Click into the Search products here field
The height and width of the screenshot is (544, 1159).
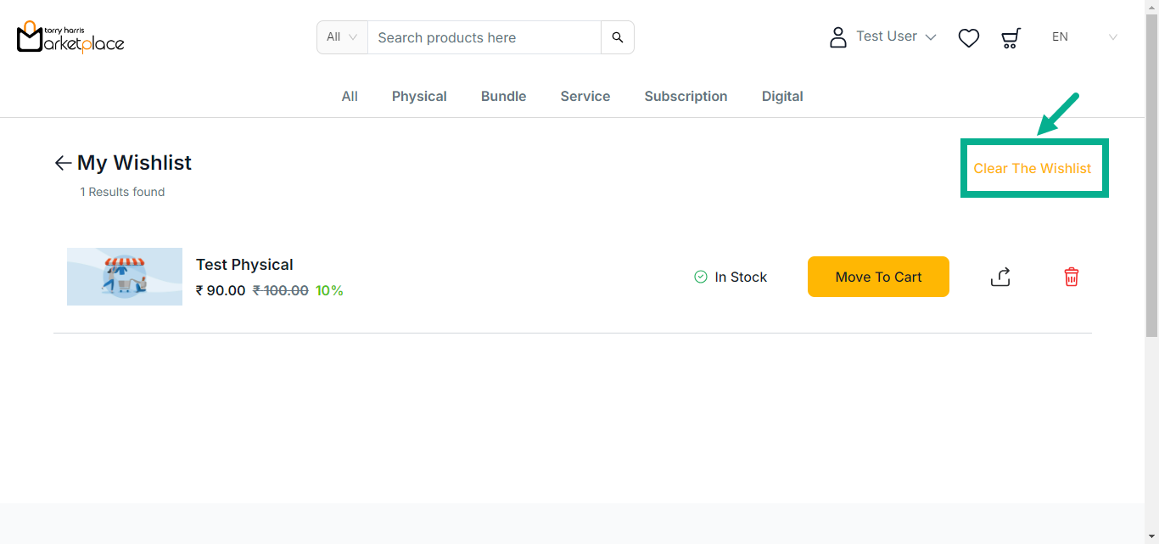(x=484, y=37)
